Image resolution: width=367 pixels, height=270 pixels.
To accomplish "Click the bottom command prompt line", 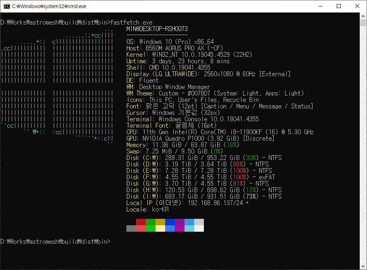I will coord(55,242).
